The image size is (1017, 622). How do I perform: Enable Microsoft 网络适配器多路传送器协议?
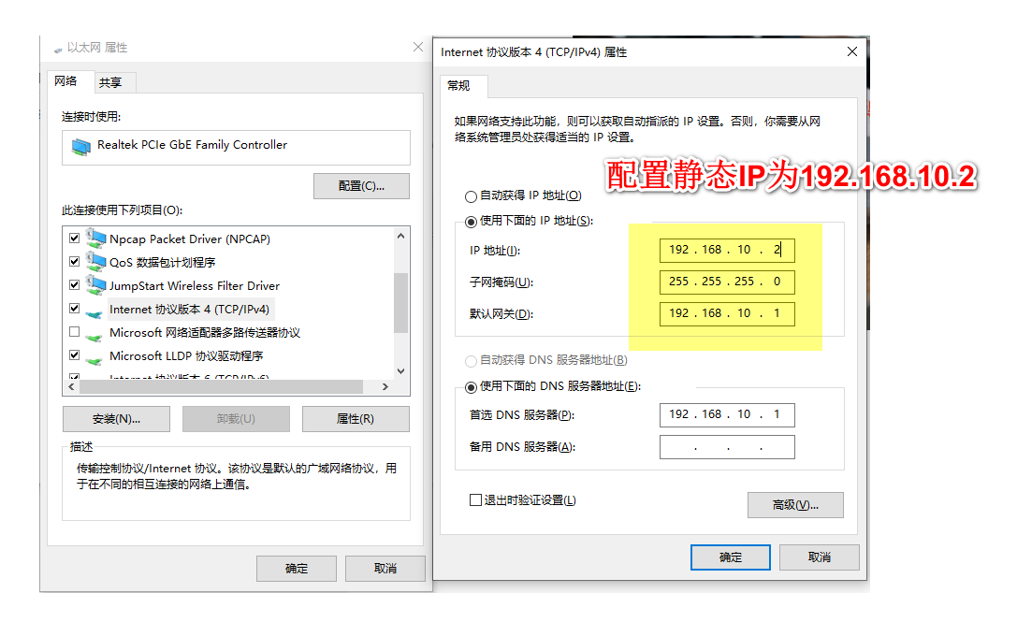76,332
